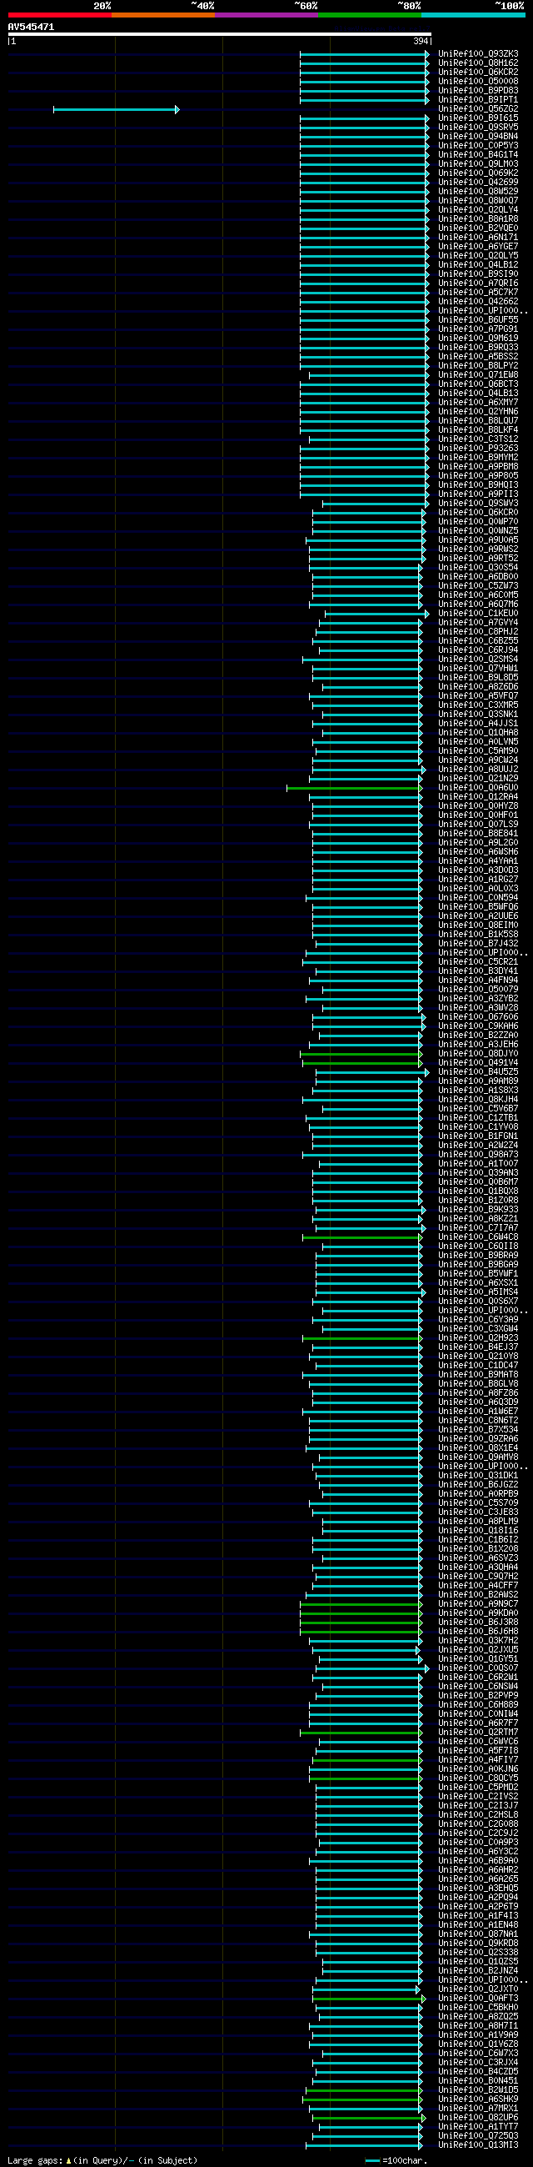Image resolution: width=533 pixels, height=2167 pixels.
Task: Select the UniRef100_Q9SRV5 label
Action: [x=478, y=128]
